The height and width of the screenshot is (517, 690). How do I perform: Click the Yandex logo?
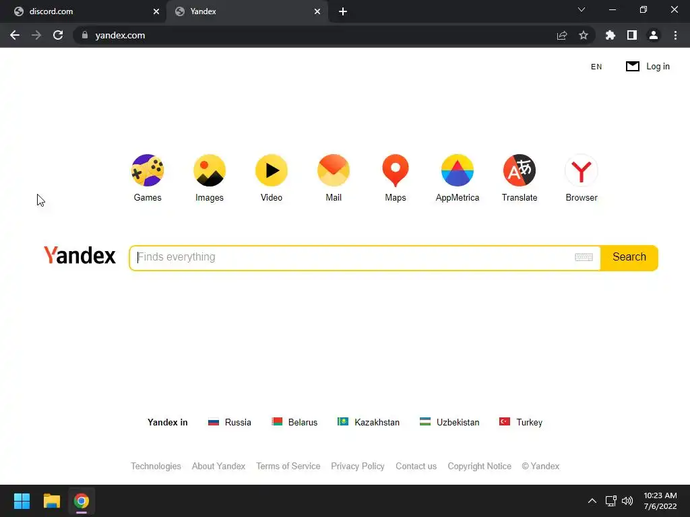pyautogui.click(x=80, y=255)
